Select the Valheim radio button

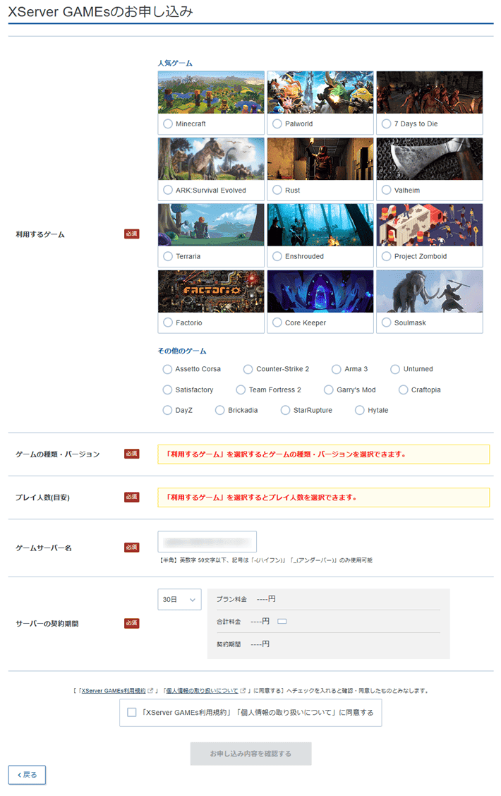pyautogui.click(x=386, y=190)
